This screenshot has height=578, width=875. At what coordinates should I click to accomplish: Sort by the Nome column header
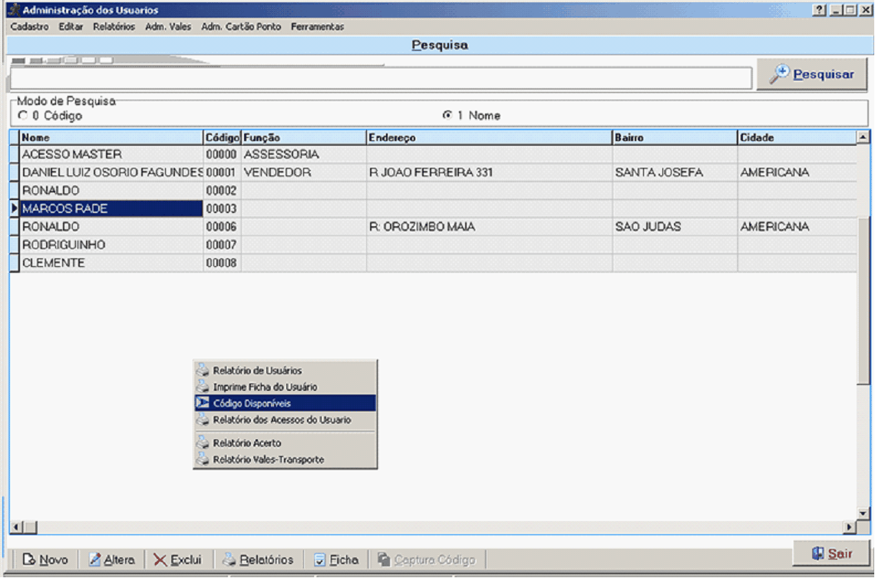tap(111, 138)
